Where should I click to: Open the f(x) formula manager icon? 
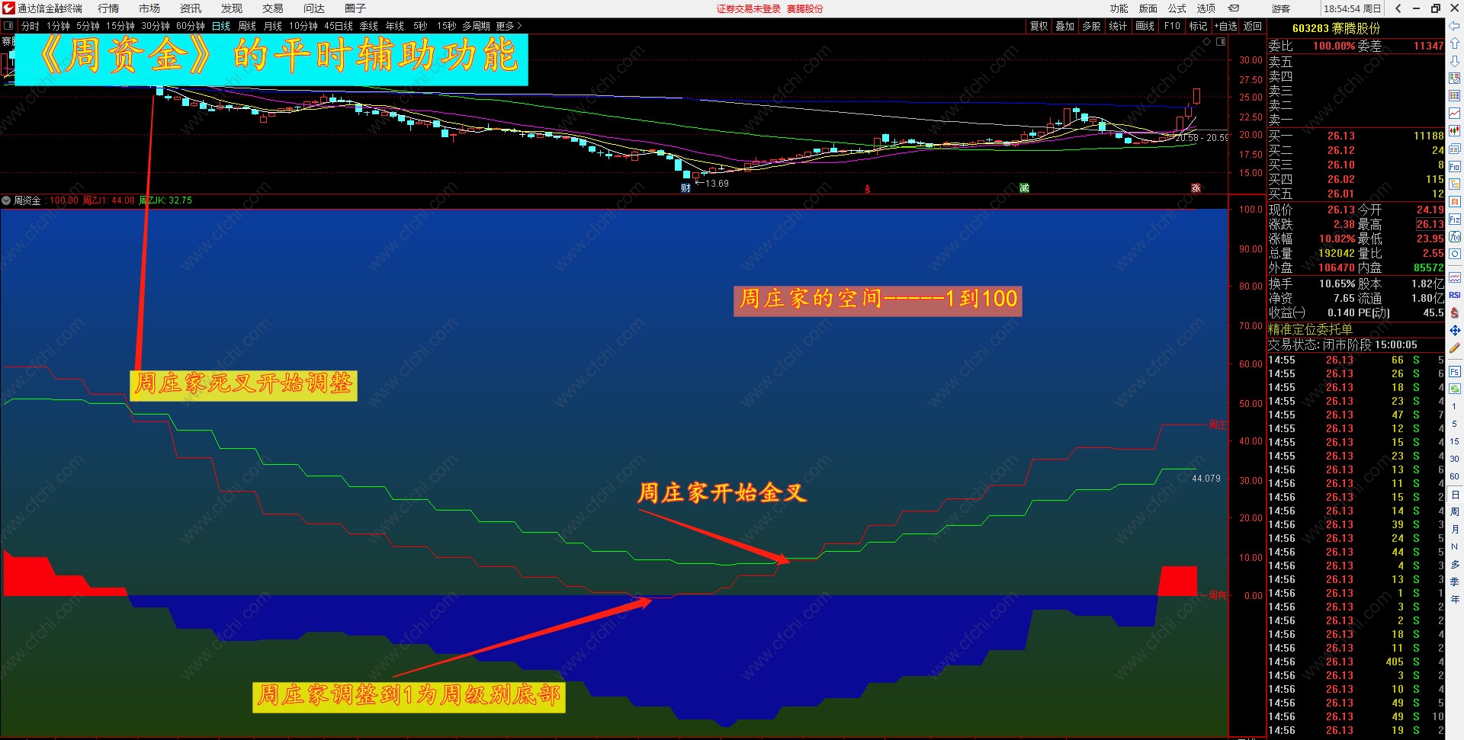[1454, 237]
